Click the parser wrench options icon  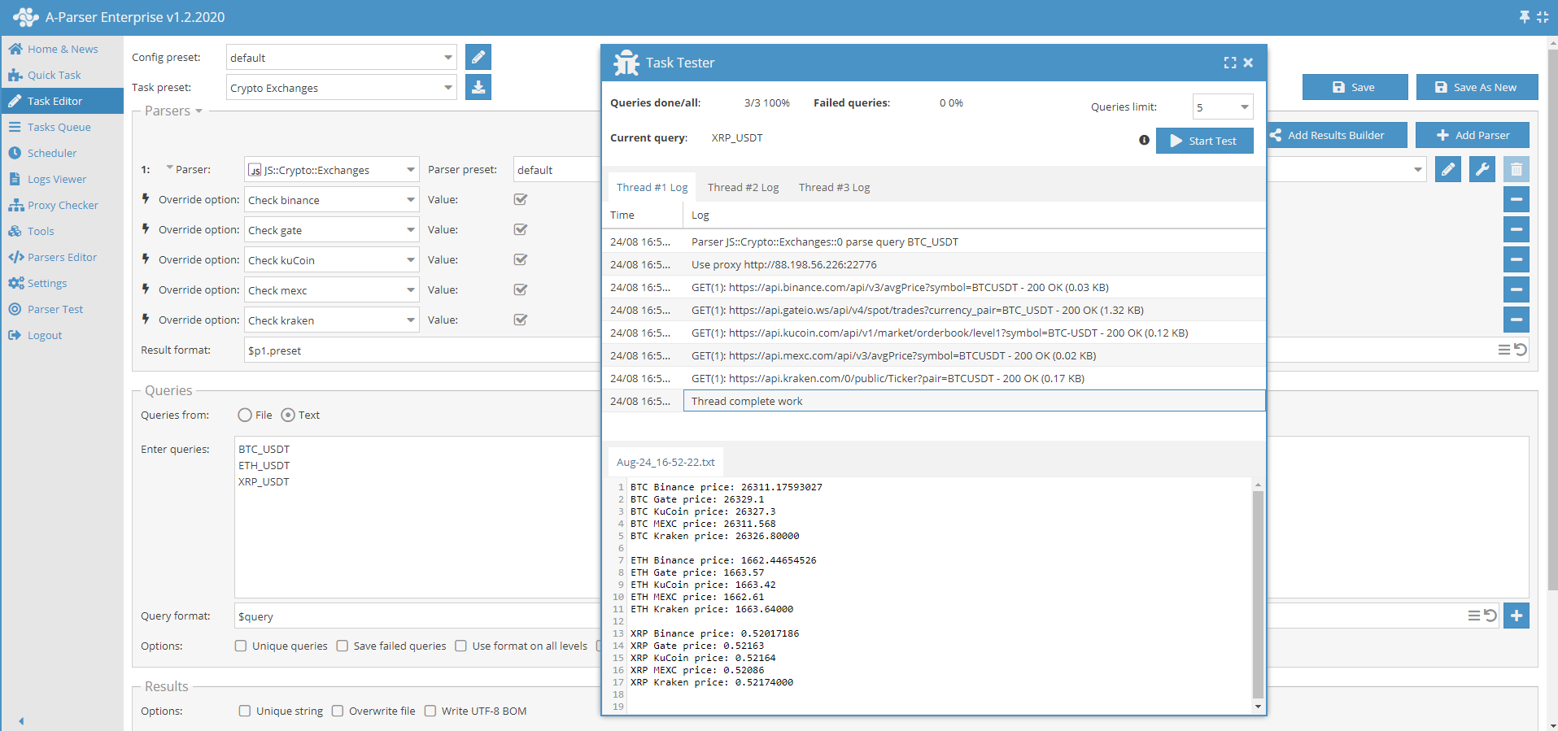1482,169
